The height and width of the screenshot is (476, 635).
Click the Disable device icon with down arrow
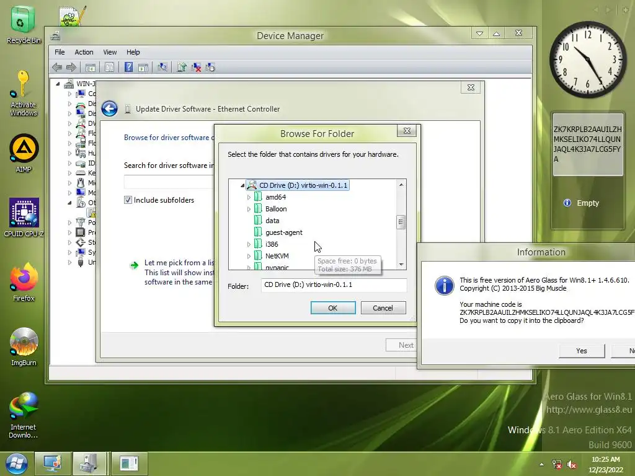pos(210,67)
